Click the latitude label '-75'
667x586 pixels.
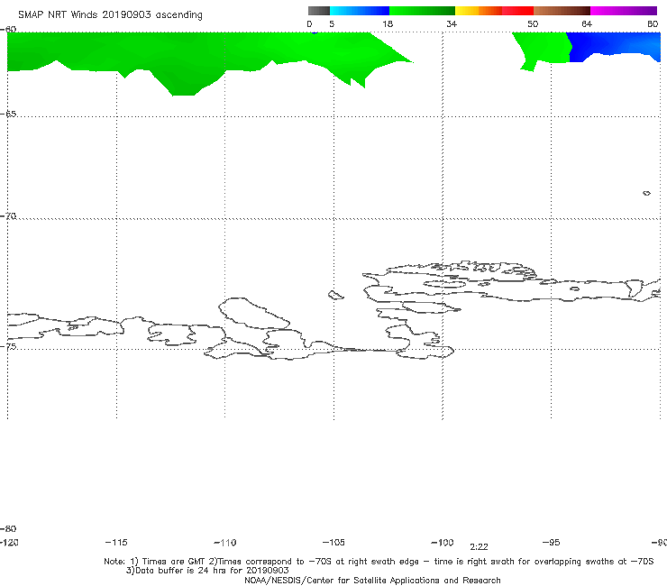pos(8,346)
